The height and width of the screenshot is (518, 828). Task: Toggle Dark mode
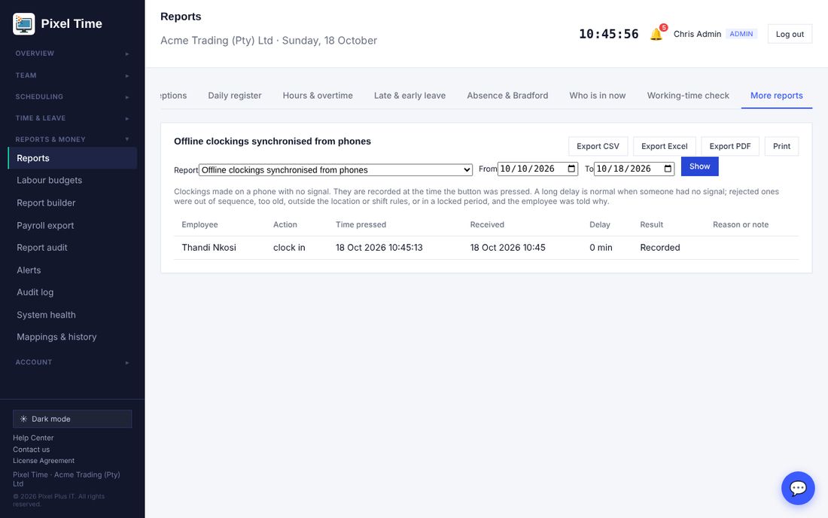pos(72,419)
